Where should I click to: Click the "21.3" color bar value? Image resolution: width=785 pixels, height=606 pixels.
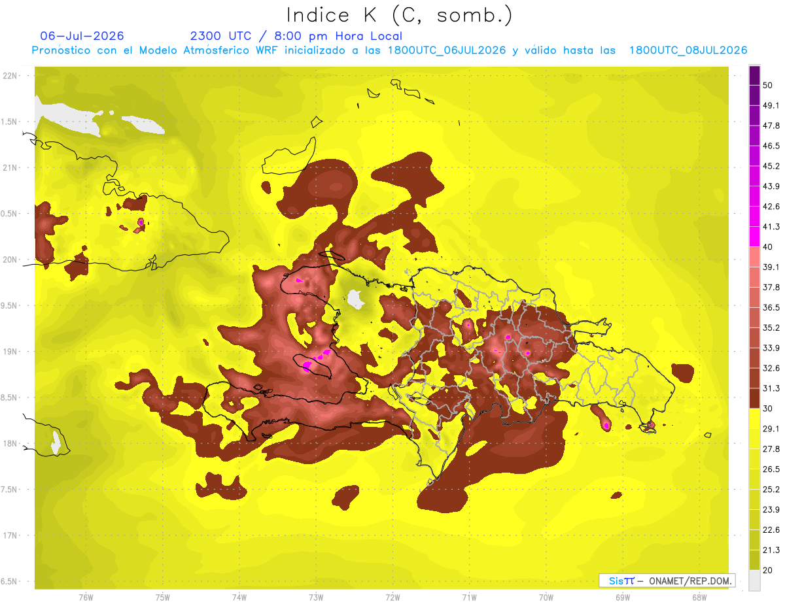(771, 550)
